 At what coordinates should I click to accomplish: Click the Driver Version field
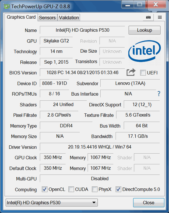[100, 147]
